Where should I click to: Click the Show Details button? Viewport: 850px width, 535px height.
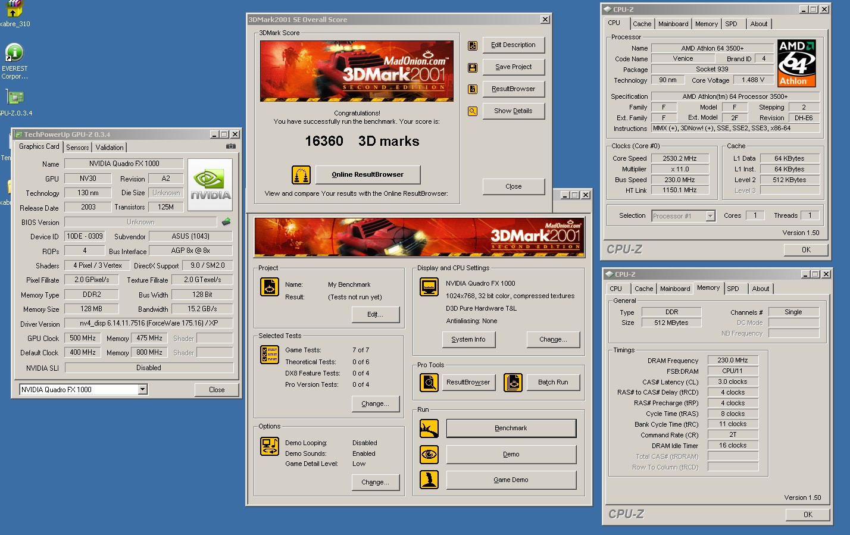513,111
